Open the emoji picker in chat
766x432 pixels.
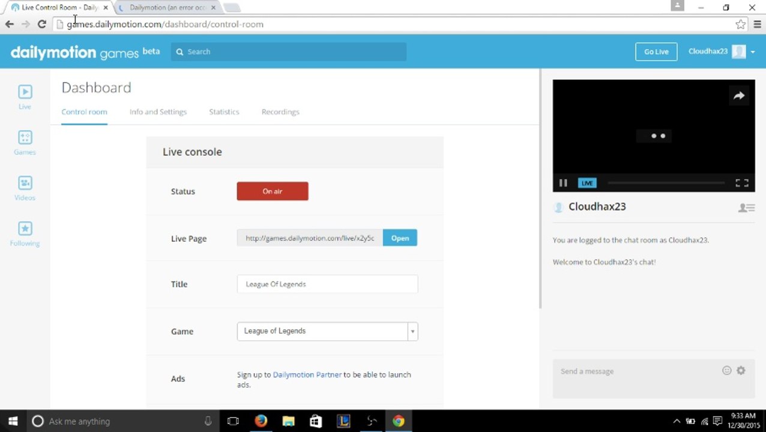726,371
